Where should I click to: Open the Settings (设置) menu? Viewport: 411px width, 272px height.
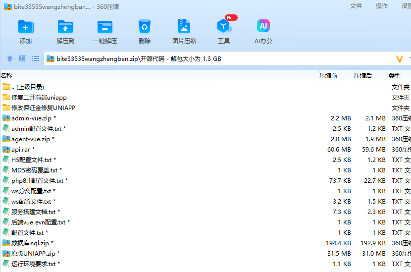406,6
